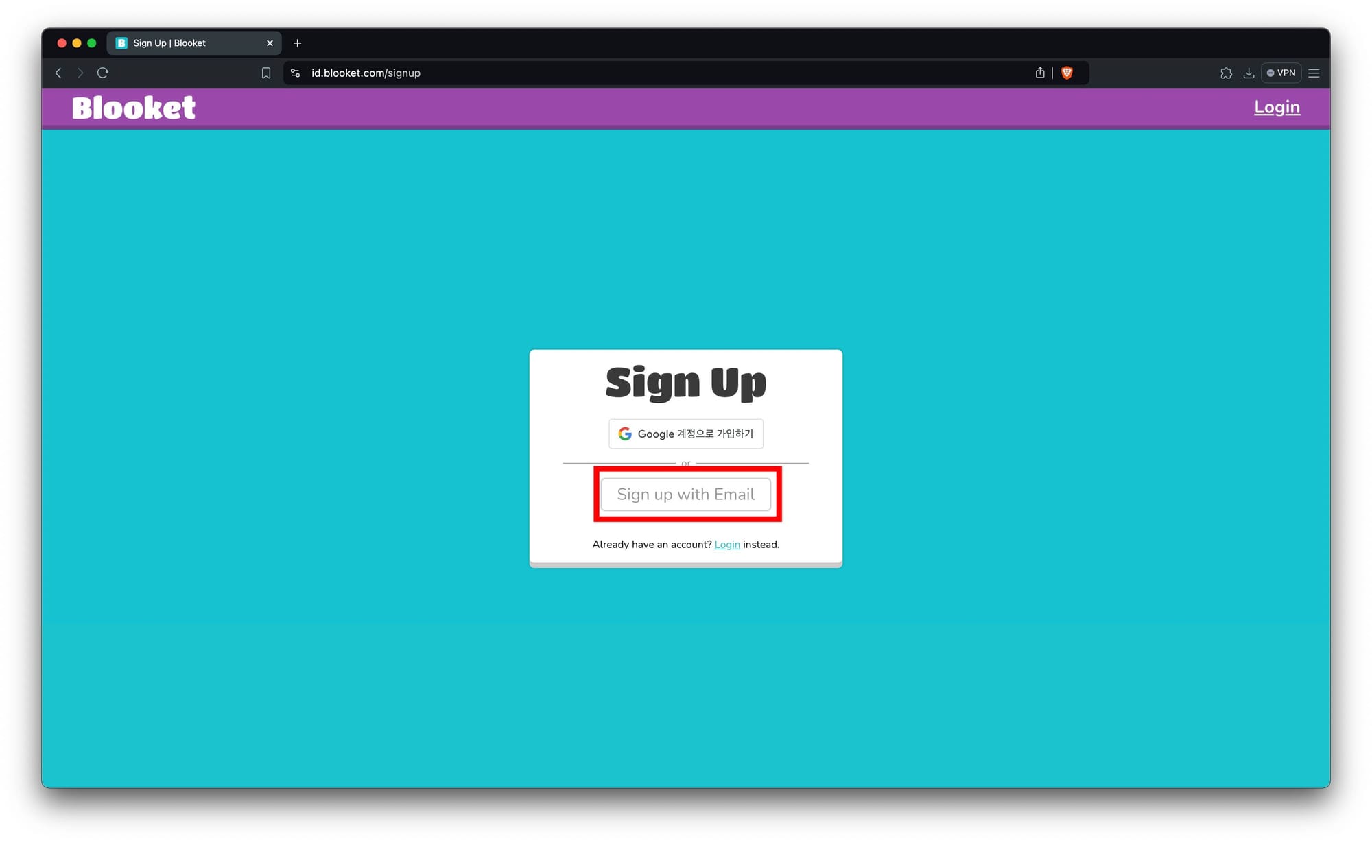Click the Login link in sign-up form
This screenshot has height=843, width=1372.
point(727,544)
